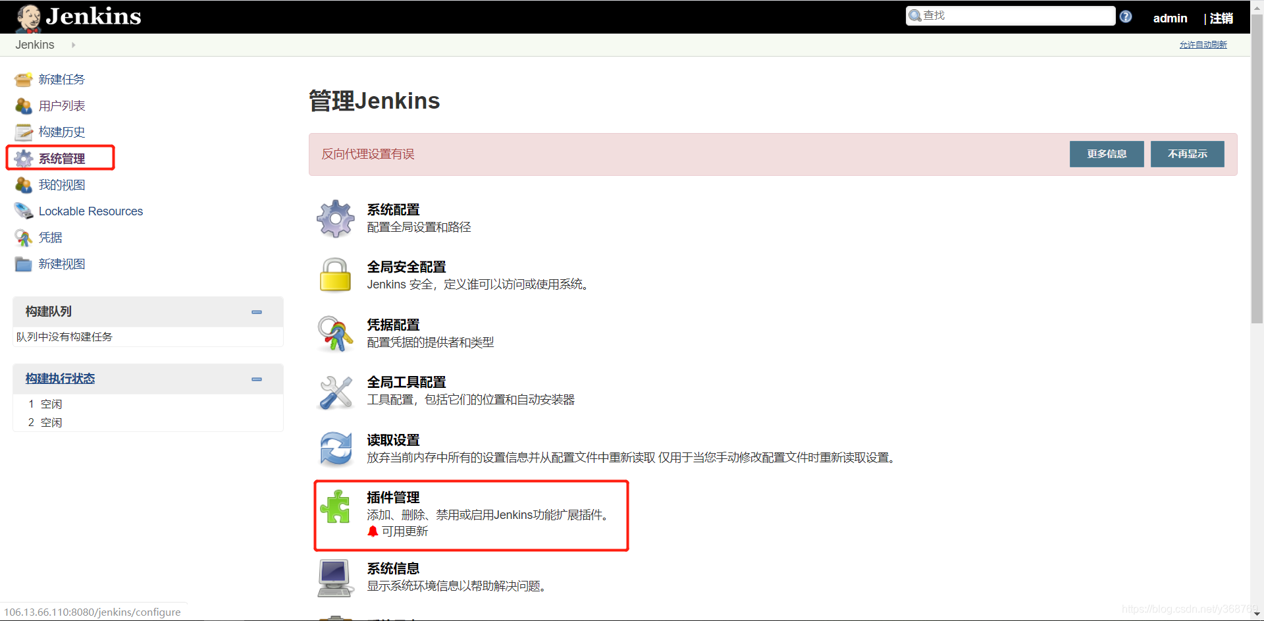The height and width of the screenshot is (621, 1264).
Task: Collapse the 构建执行状态 panel
Action: tap(257, 379)
